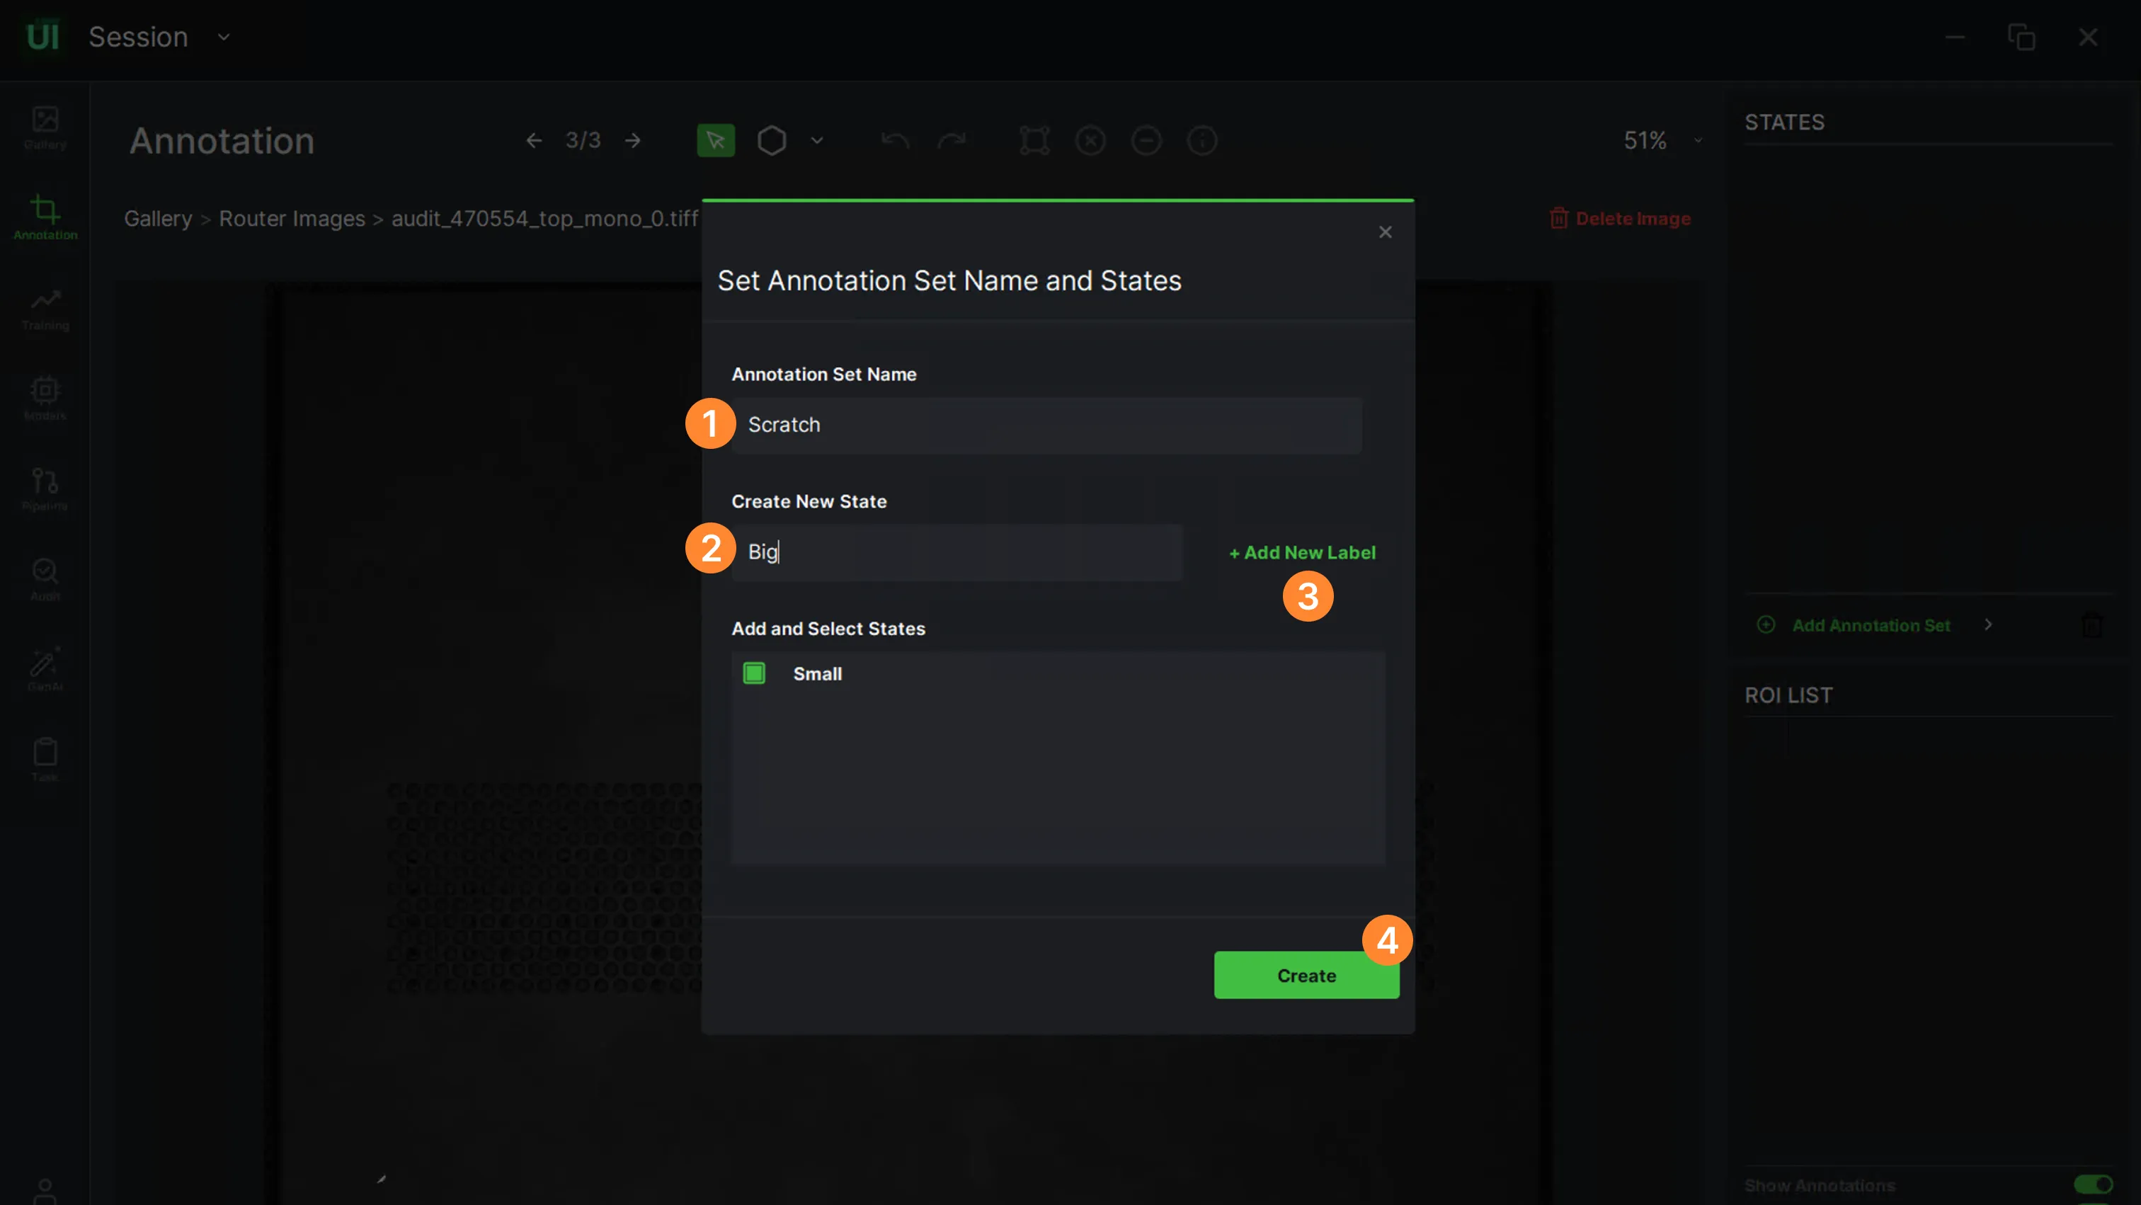Expand the chevron beside Add Annotation Set
Viewport: 2141px width, 1205px height.
point(1988,625)
